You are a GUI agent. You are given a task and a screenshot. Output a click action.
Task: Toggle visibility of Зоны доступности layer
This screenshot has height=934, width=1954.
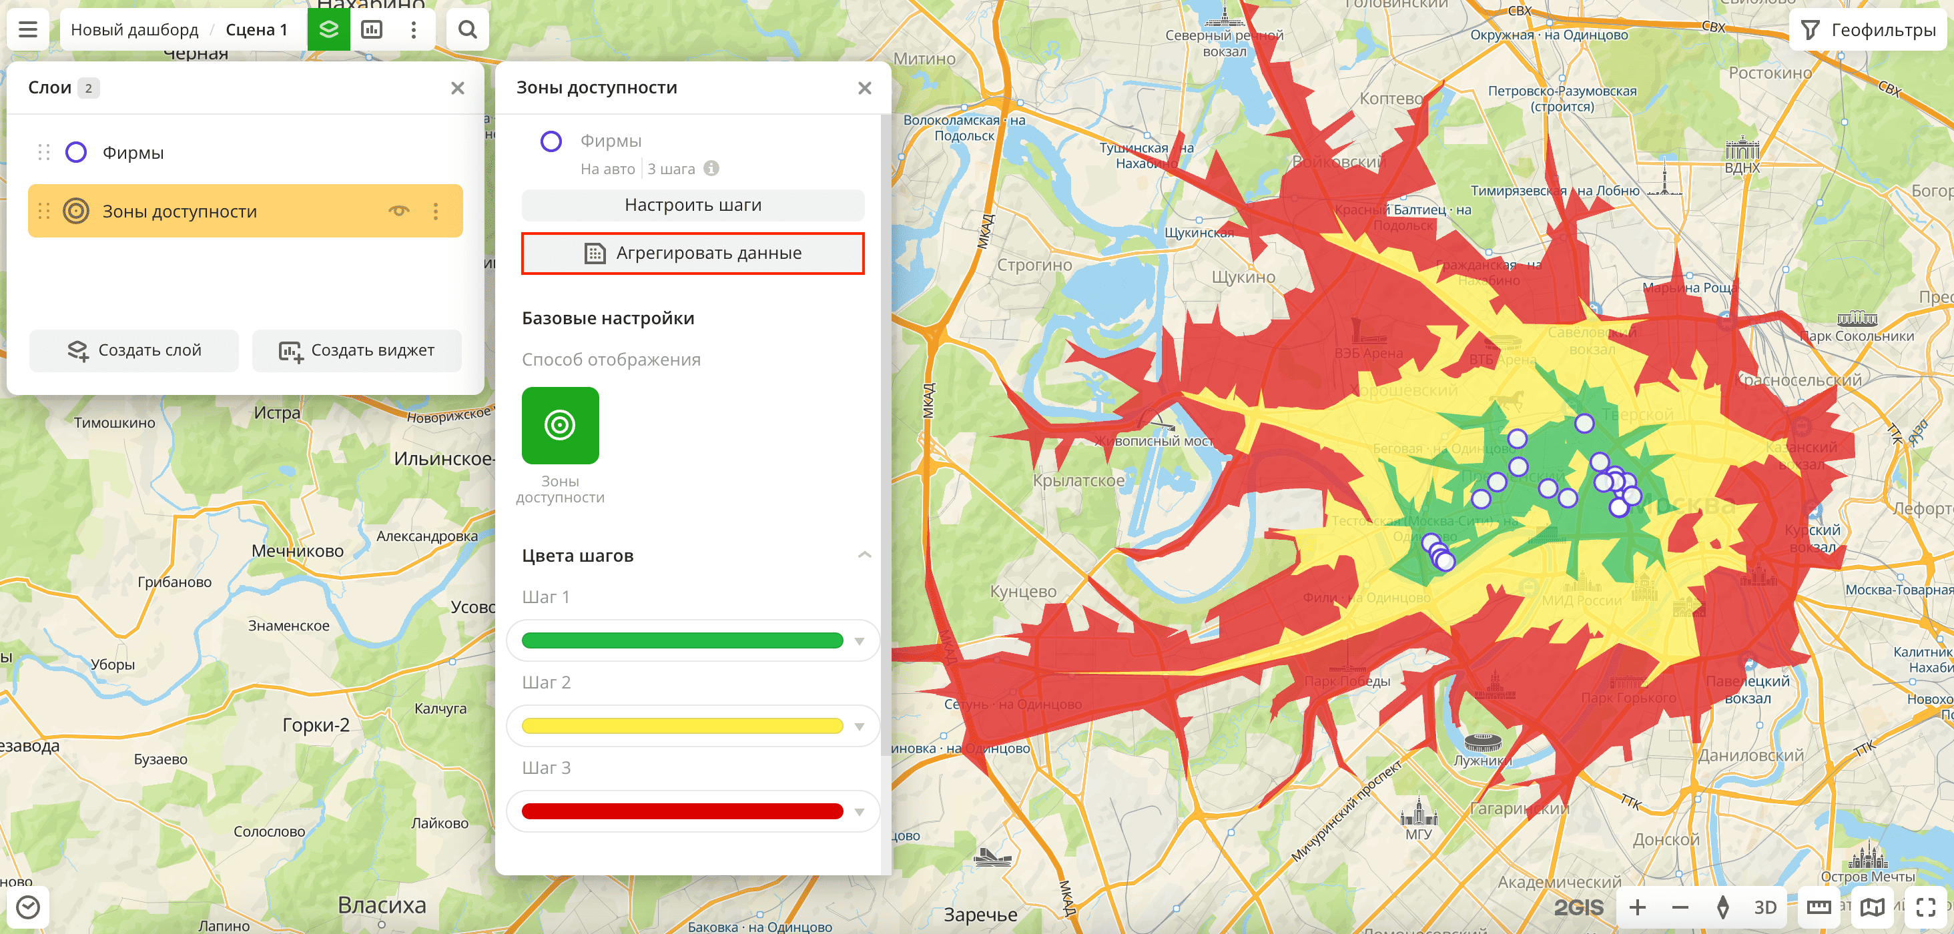(399, 211)
